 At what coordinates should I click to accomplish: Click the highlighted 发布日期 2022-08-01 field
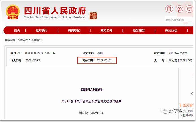coord(97,60)
